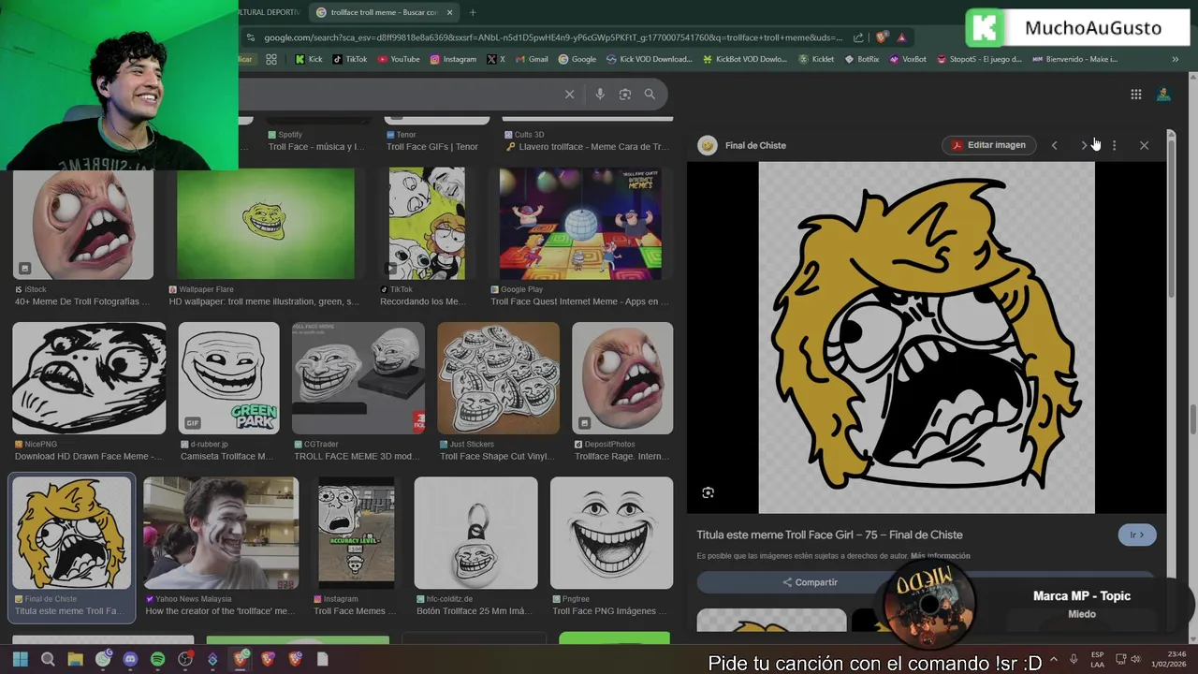Click the Ir button to visit site
Screen dimensions: 1198x674
pos(1137,535)
